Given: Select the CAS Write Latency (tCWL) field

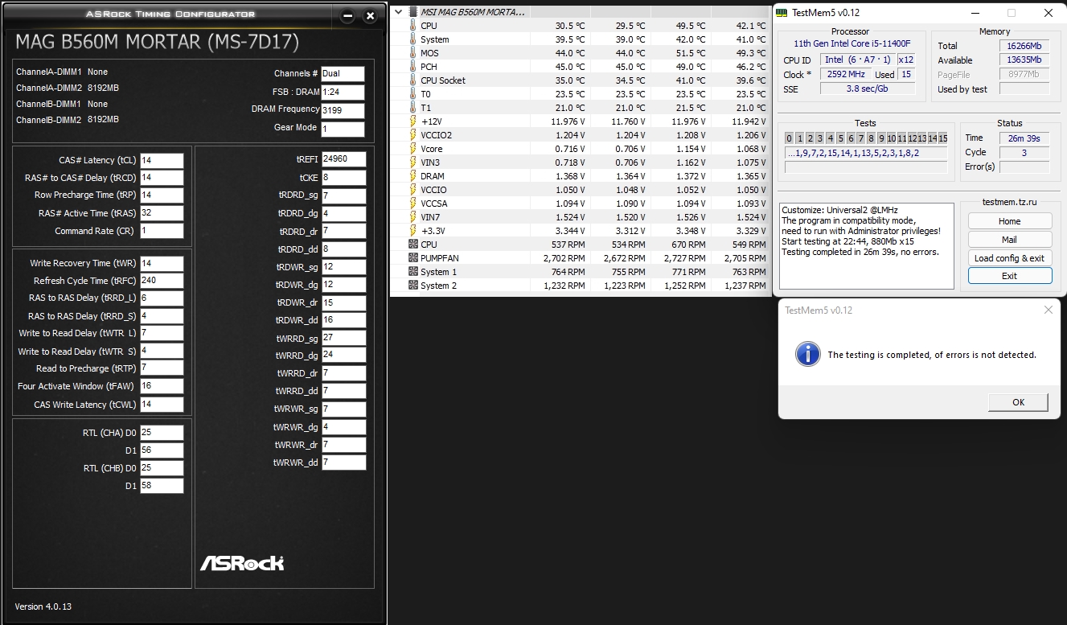Looking at the screenshot, I should 162,405.
